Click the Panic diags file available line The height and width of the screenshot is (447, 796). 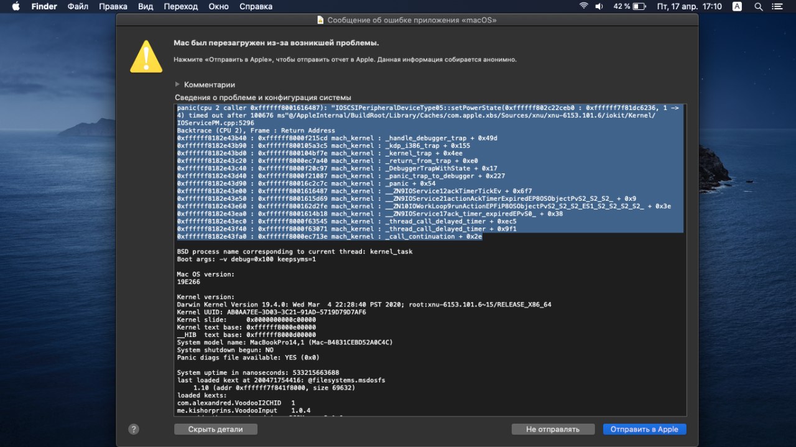[248, 357]
